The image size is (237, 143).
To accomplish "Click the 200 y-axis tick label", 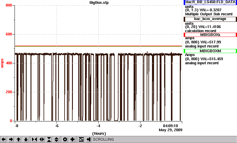I will point(9,92).
